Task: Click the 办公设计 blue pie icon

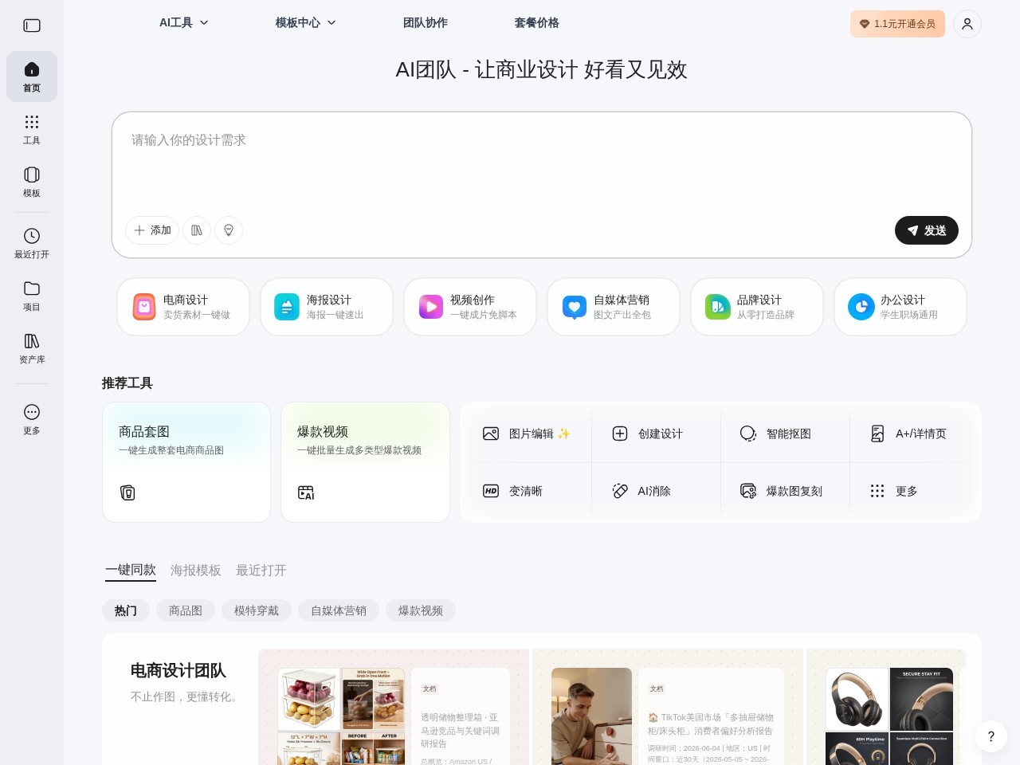Action: point(861,307)
